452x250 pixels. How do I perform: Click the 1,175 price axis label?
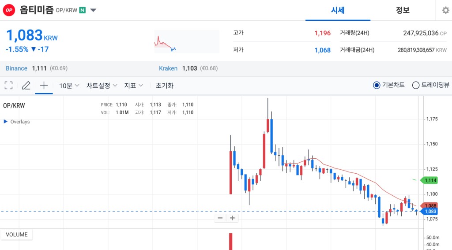pos(432,119)
